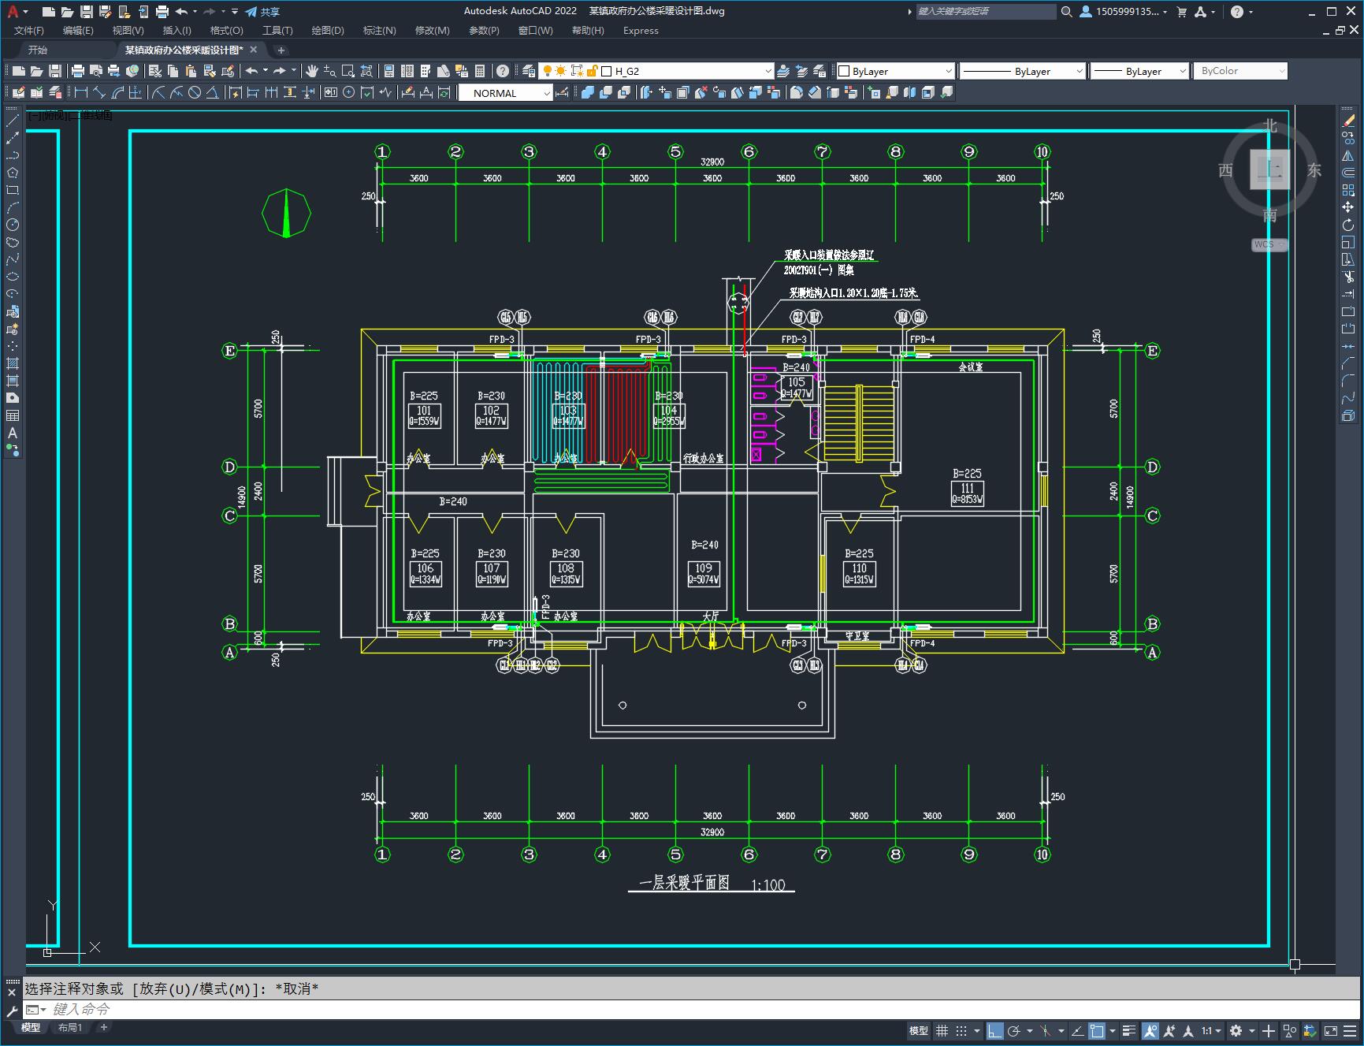1364x1046 pixels.
Task: Select the Angular dimension tool
Action: click(213, 93)
